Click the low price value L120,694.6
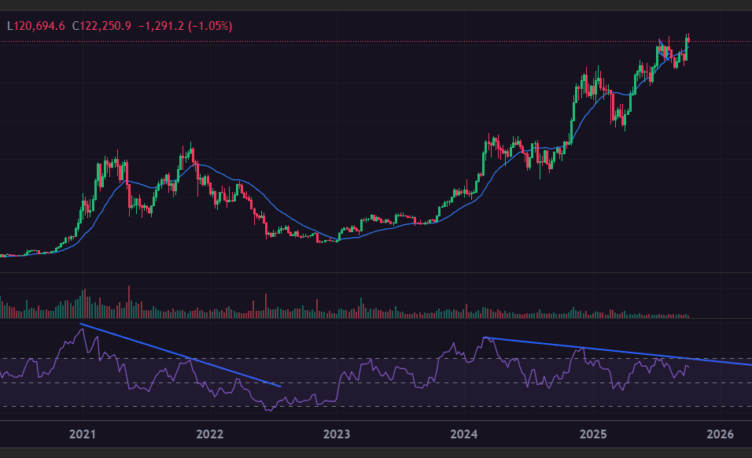The image size is (752, 458). [36, 26]
